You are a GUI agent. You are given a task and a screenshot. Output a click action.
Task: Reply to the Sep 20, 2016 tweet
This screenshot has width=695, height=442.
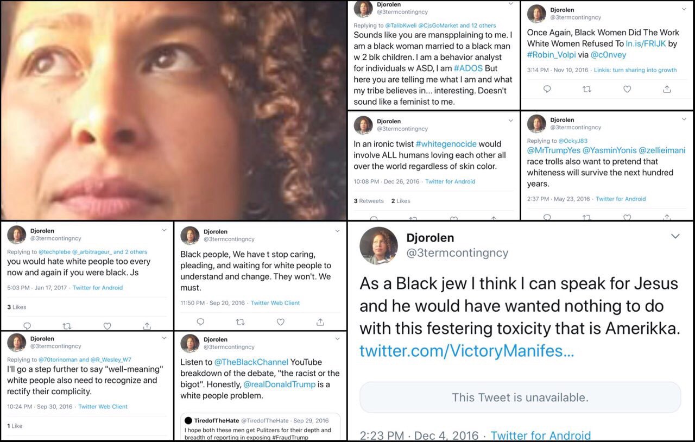200,322
